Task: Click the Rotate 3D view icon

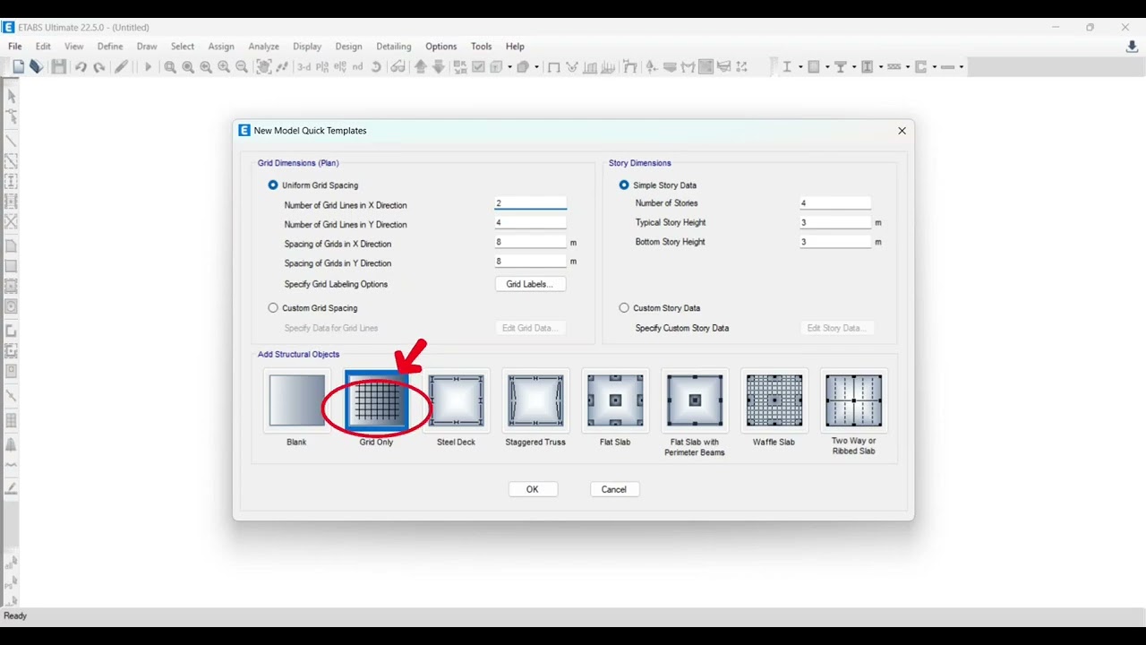Action: pos(376,67)
